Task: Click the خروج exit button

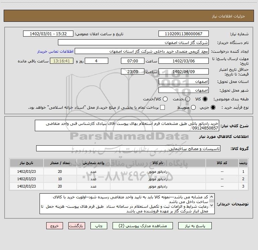Action: (55, 226)
